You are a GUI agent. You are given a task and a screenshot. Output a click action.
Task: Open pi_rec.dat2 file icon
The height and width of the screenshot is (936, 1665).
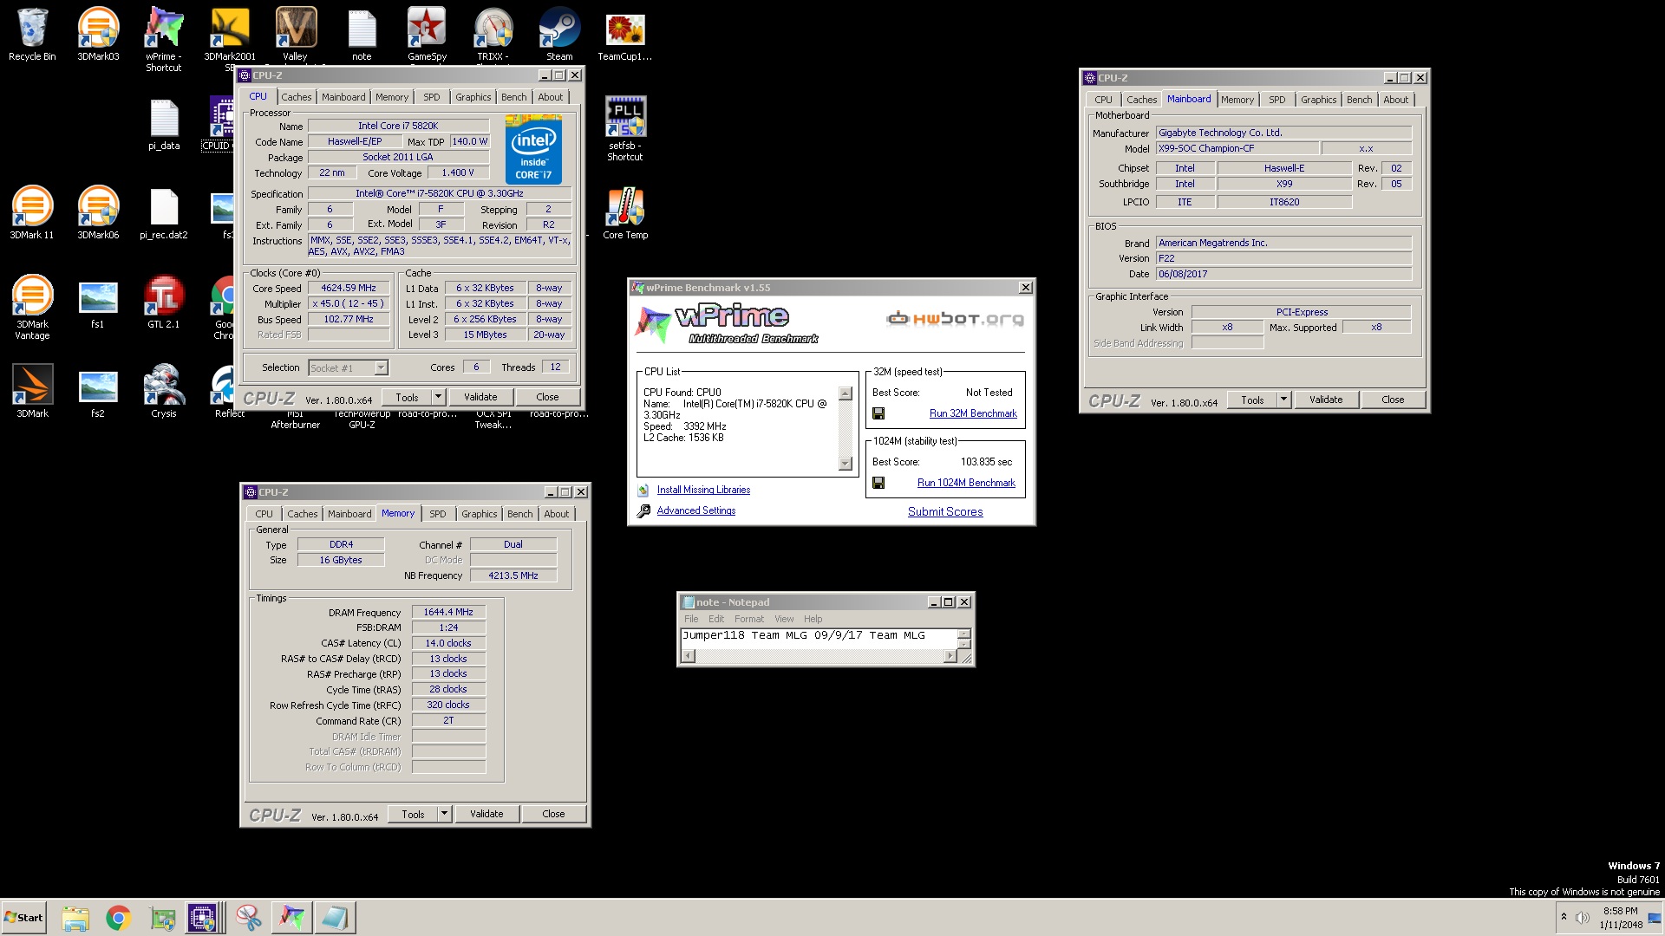click(x=164, y=213)
